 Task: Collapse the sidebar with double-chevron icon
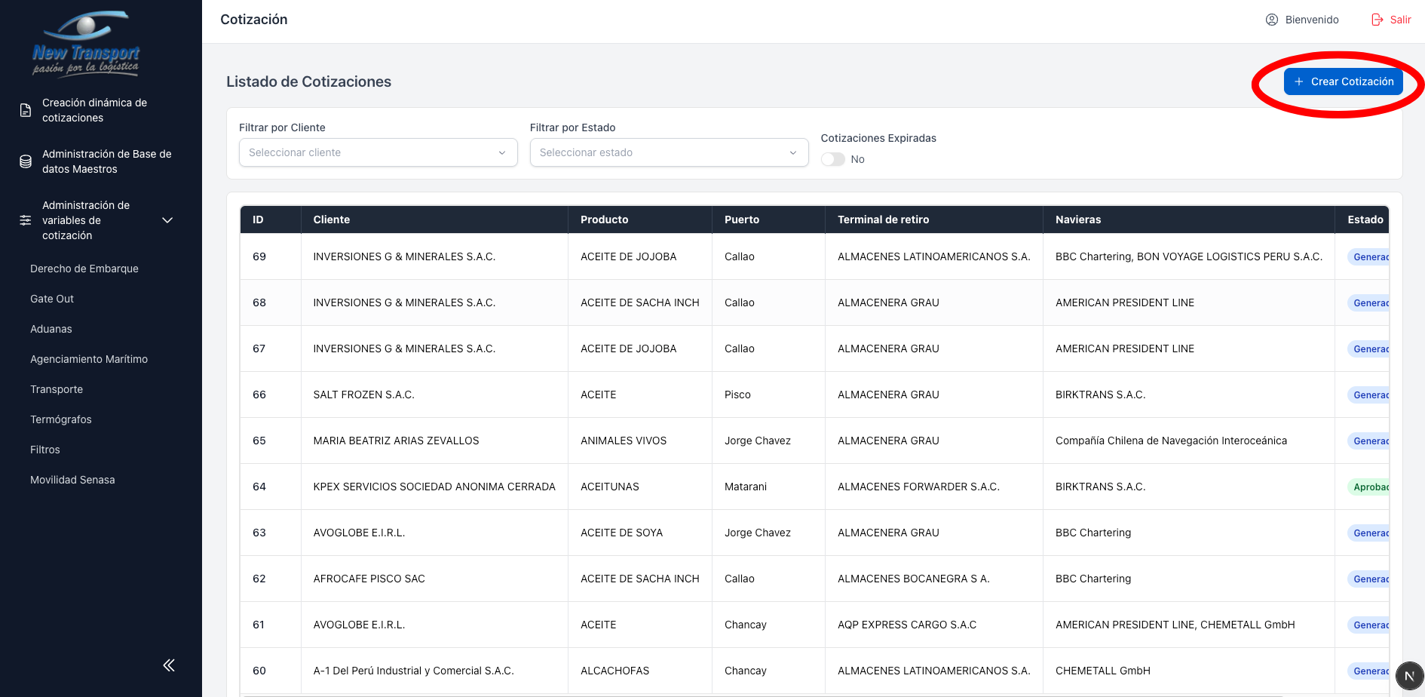click(x=169, y=665)
